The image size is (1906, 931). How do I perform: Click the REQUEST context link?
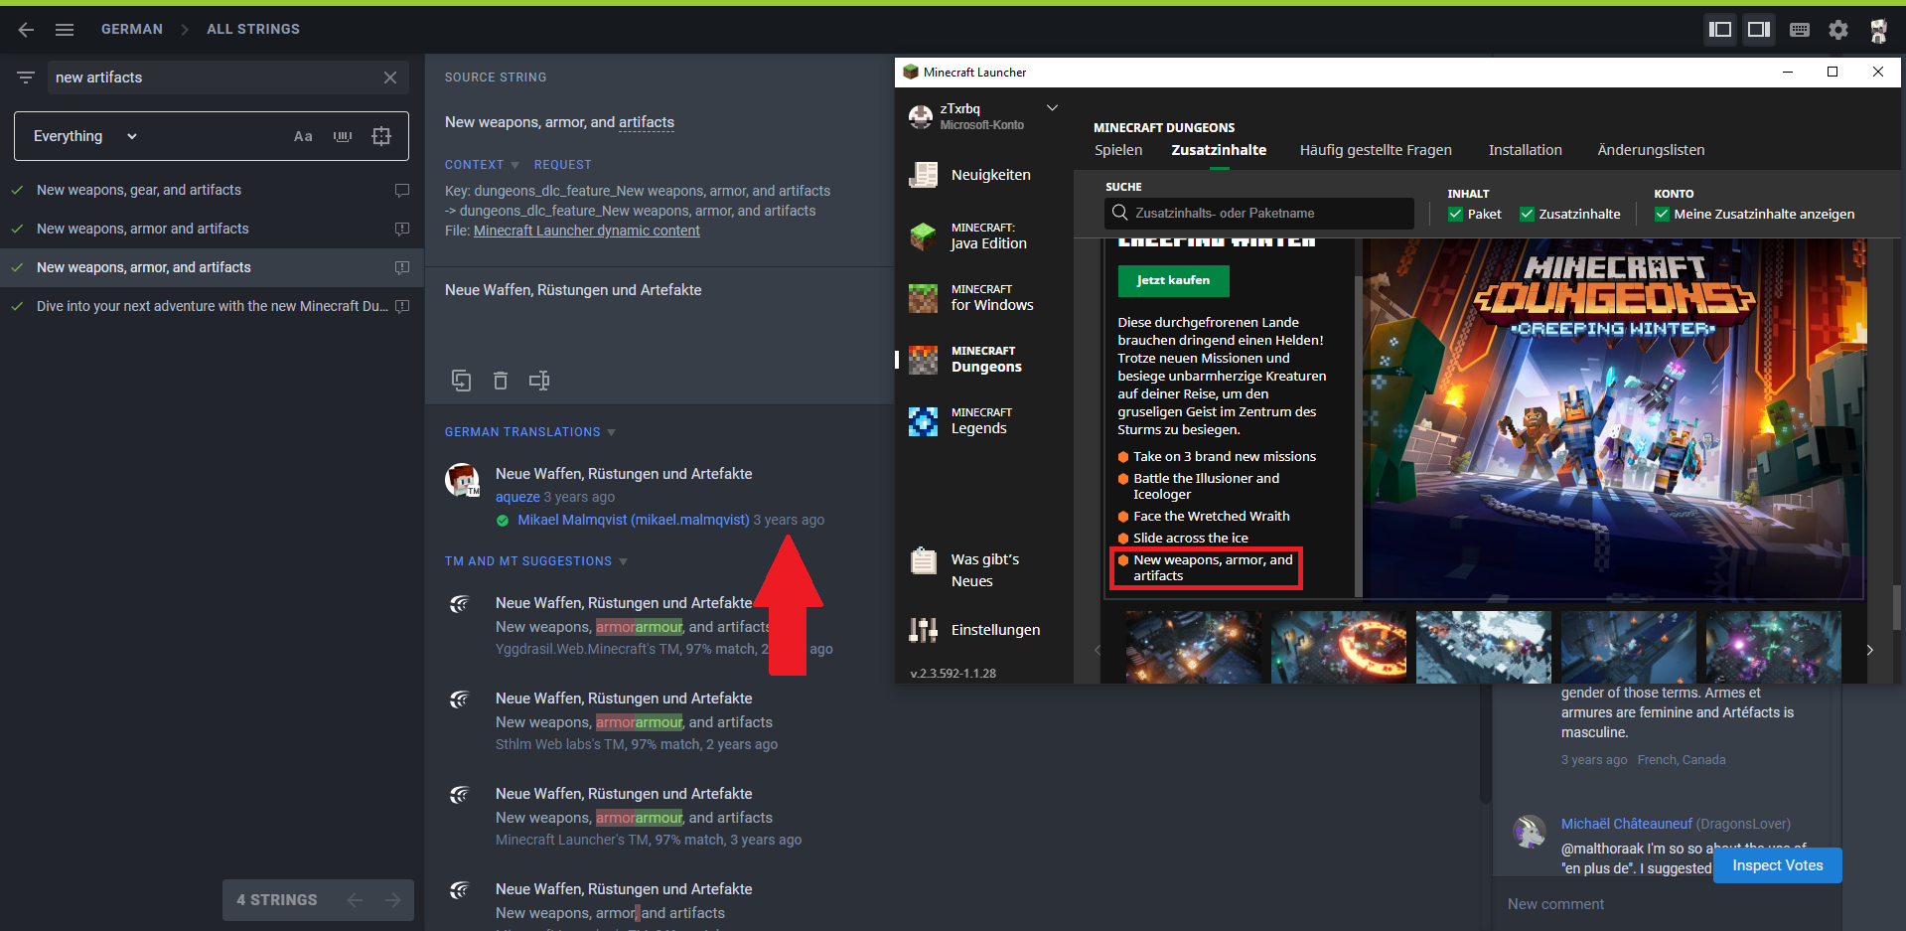[562, 165]
